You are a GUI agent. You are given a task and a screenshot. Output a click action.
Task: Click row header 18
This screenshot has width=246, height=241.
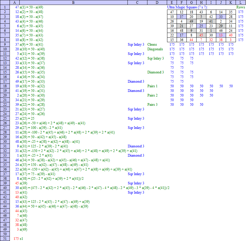[x=5, y=86]
